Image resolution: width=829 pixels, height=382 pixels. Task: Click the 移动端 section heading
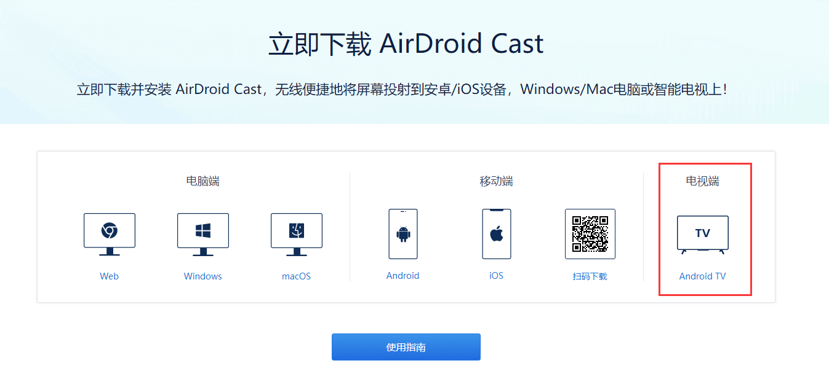pos(497,181)
